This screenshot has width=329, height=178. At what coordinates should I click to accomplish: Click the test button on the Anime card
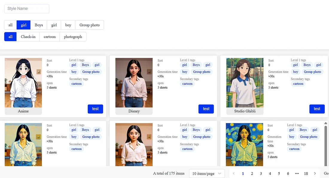coord(95,109)
